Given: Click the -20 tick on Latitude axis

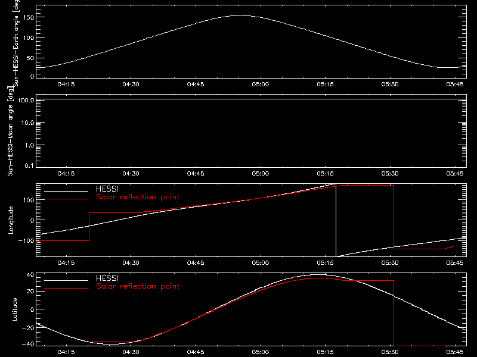Looking at the screenshot, I should click(28, 328).
